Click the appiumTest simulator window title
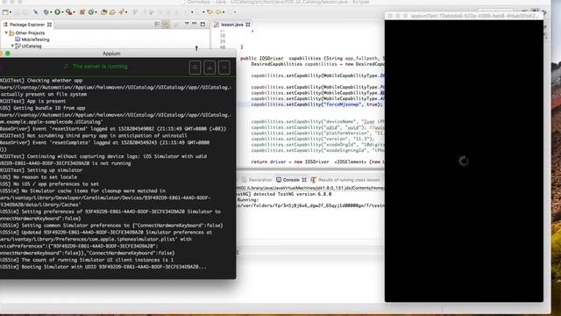 [x=473, y=16]
